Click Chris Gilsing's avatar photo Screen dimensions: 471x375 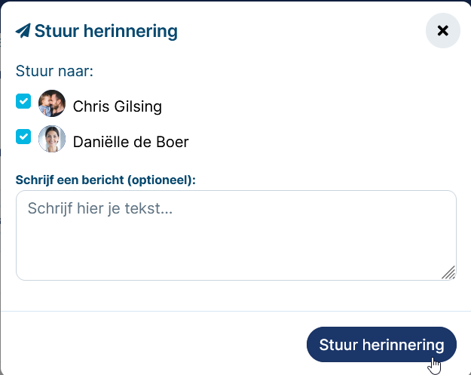click(x=52, y=103)
